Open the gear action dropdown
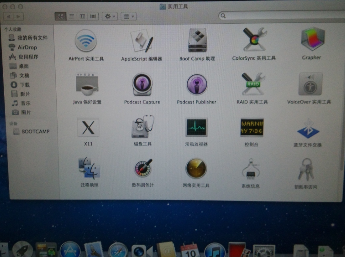The height and width of the screenshot is (257, 345). pyautogui.click(x=110, y=16)
